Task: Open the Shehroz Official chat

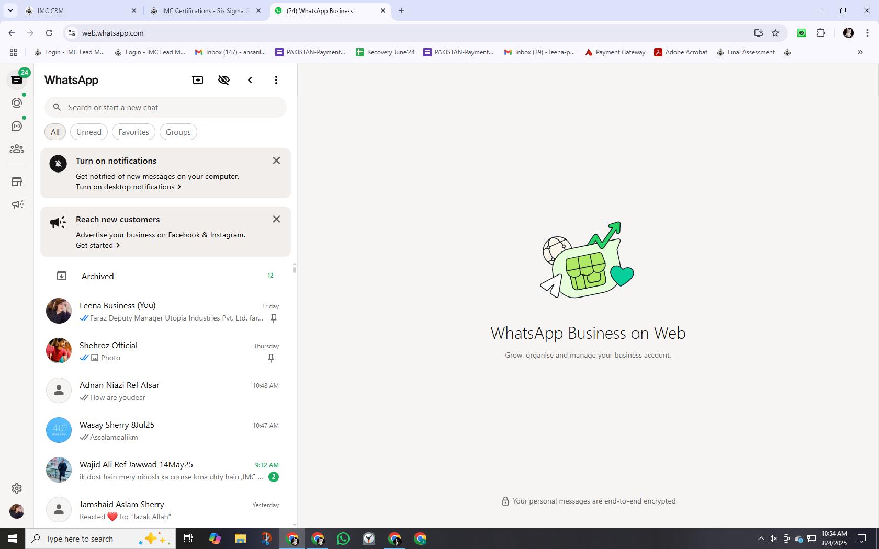Action: 165,351
